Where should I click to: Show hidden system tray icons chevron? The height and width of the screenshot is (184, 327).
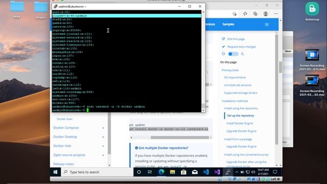click(x=237, y=172)
